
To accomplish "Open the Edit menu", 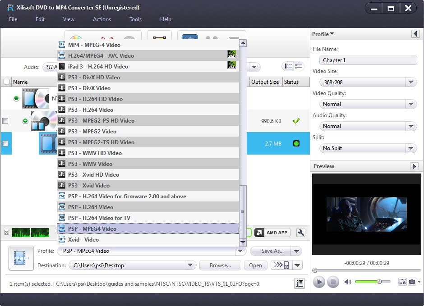I will click(x=40, y=19).
